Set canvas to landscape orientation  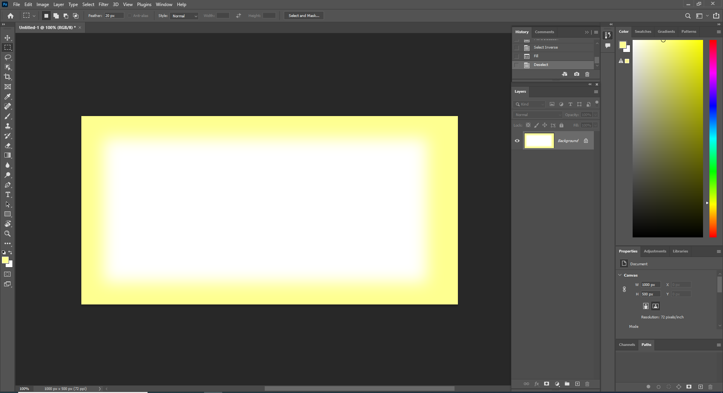pos(656,306)
